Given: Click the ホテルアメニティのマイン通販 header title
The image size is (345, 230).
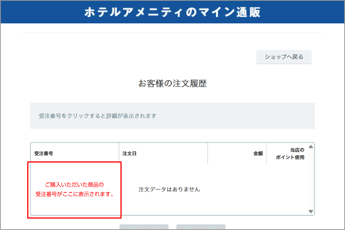Looking at the screenshot, I should (172, 12).
